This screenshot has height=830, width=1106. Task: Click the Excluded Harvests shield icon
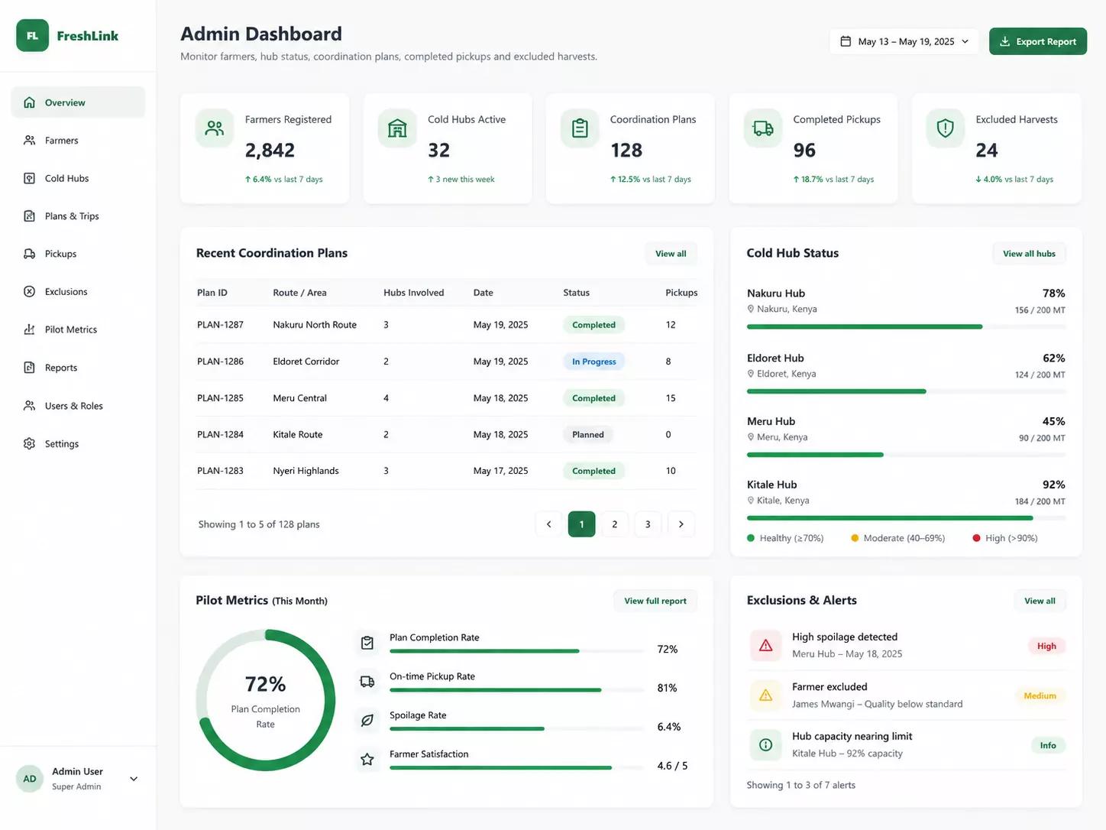click(x=946, y=128)
